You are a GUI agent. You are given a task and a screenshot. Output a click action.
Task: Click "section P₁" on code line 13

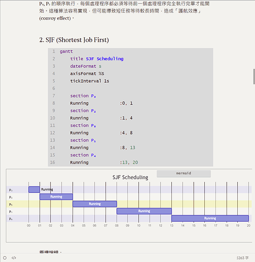coord(83,140)
